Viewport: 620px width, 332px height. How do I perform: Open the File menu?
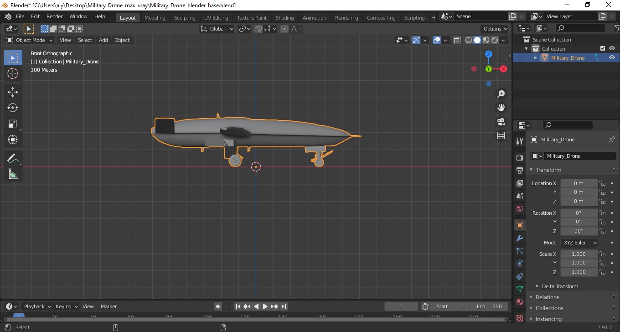click(20, 16)
